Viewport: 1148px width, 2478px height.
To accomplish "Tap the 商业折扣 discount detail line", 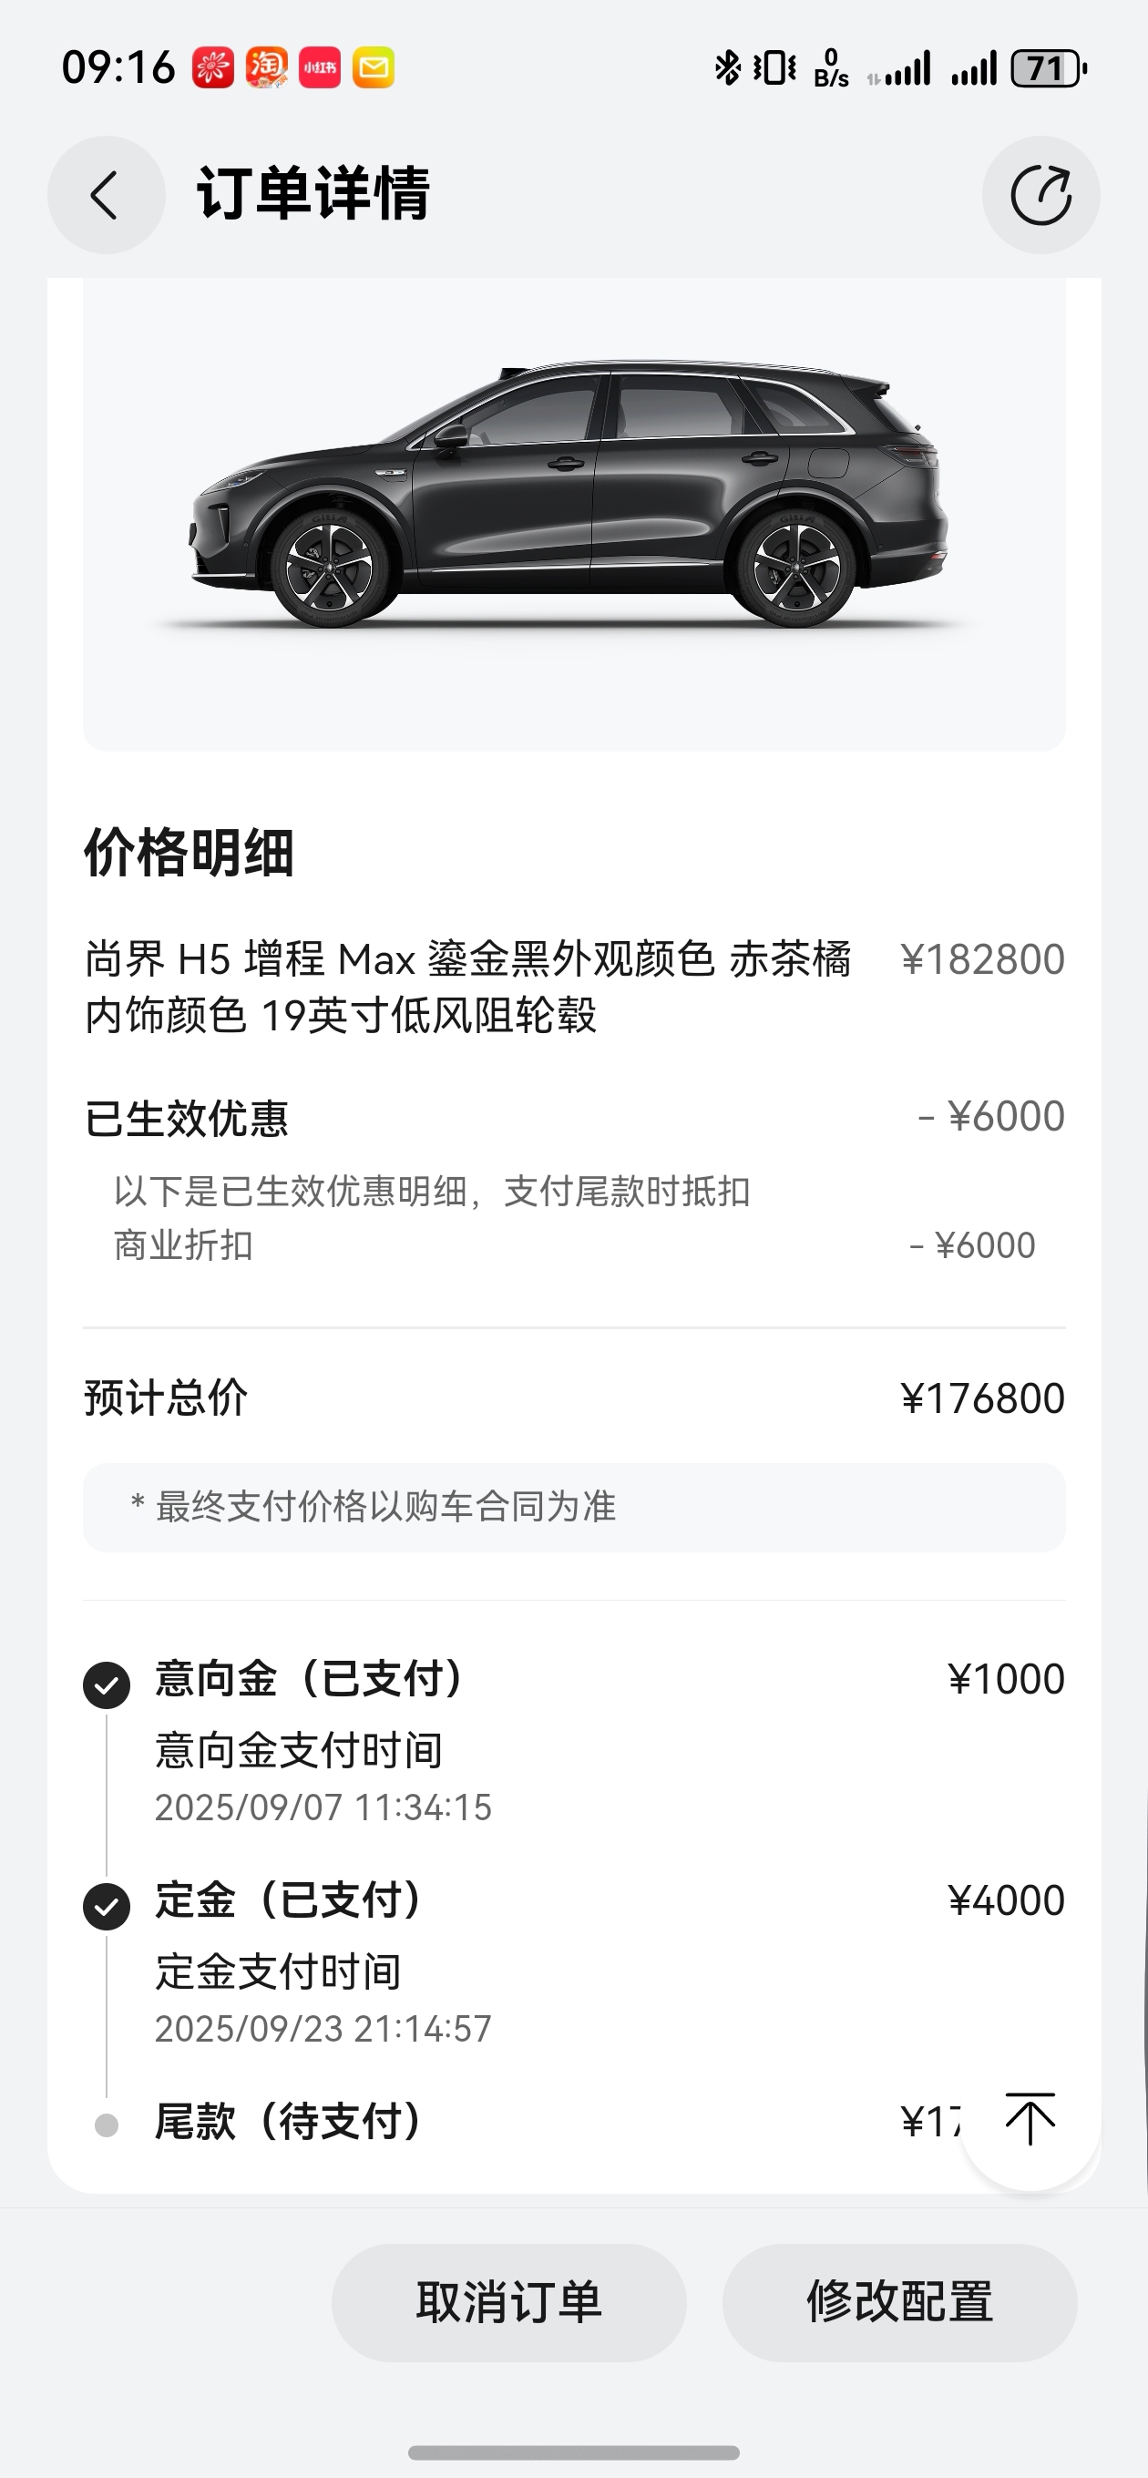I will pyautogui.click(x=575, y=1244).
